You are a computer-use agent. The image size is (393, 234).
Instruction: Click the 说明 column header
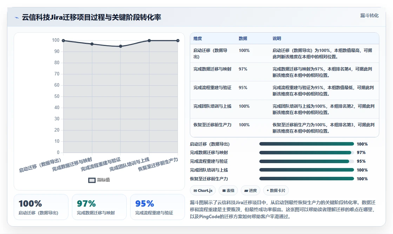click(x=277, y=38)
